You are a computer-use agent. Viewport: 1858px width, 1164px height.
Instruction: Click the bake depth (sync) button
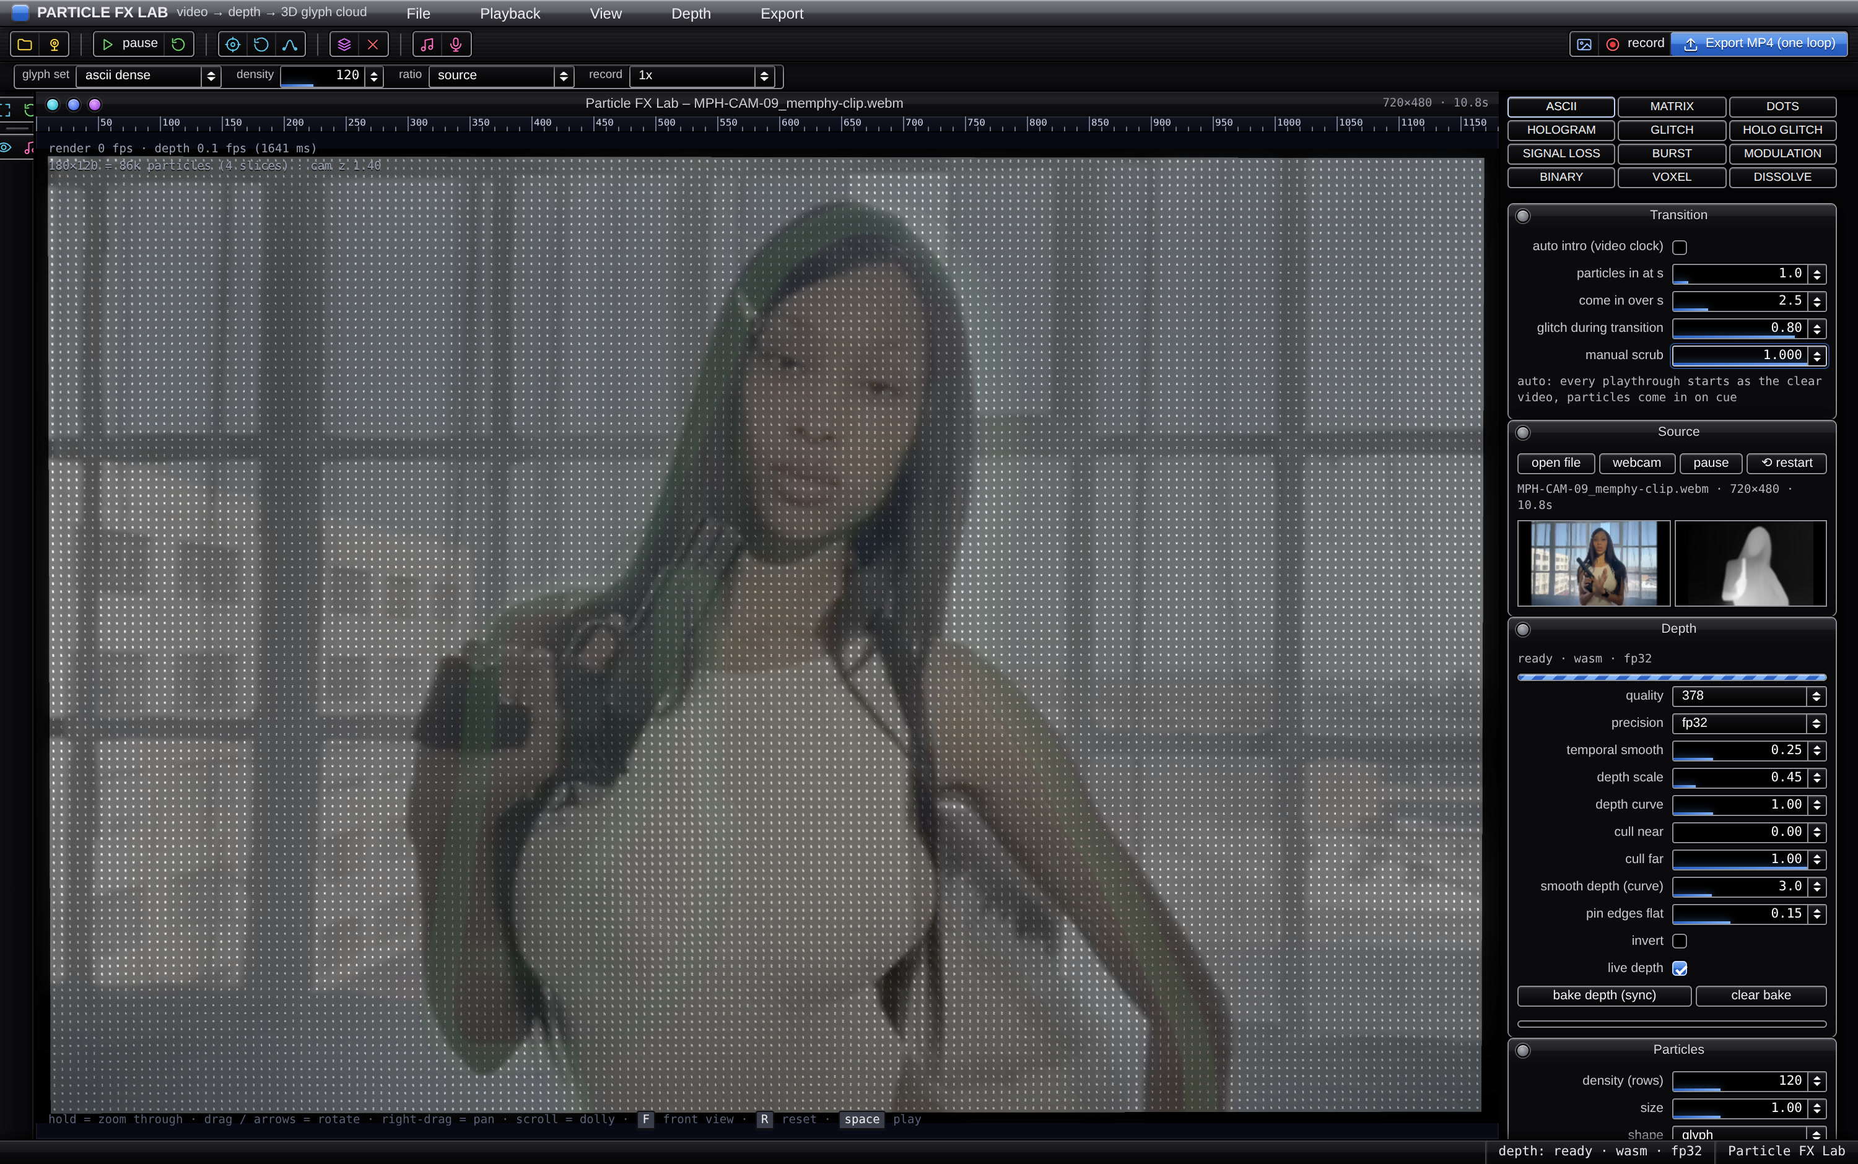coord(1604,996)
